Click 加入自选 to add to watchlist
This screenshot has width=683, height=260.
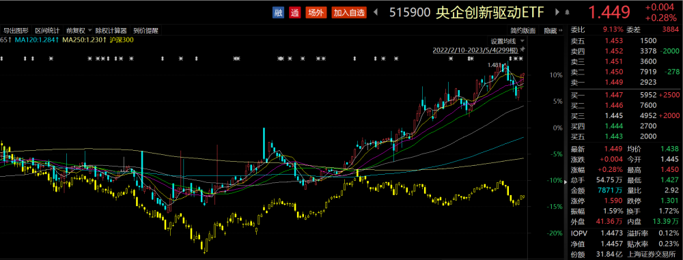(349, 13)
